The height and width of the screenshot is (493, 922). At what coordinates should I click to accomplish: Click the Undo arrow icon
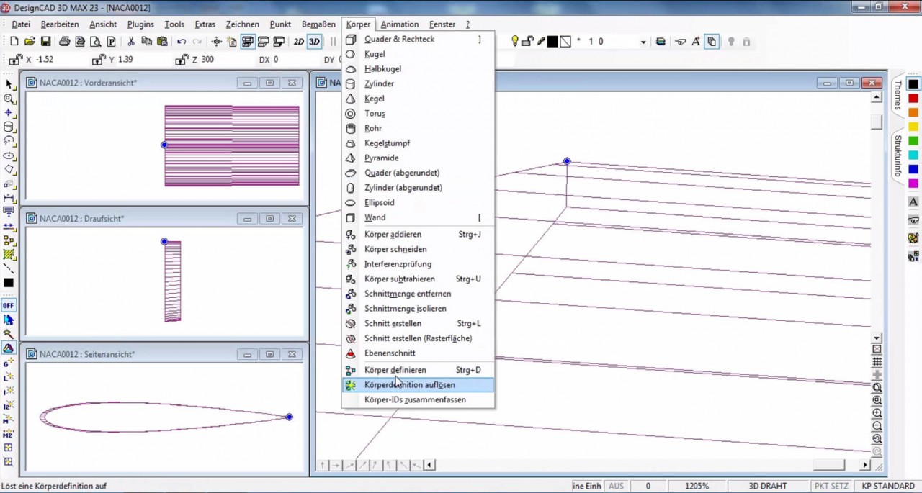(182, 41)
